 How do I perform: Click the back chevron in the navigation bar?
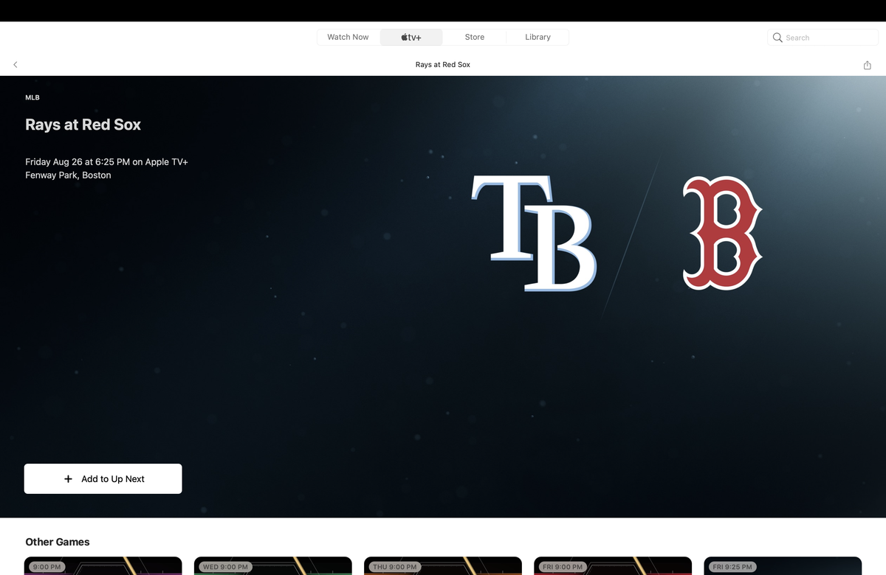point(15,64)
